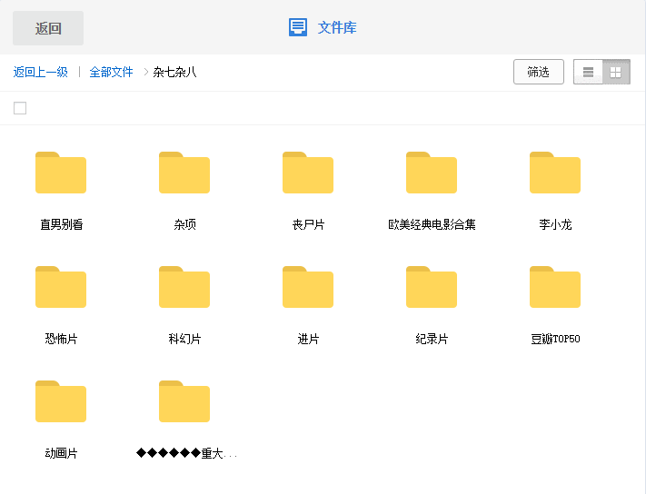Open the 李小龙 folder icon
Viewport: 646px width, 494px height.
[x=555, y=173]
